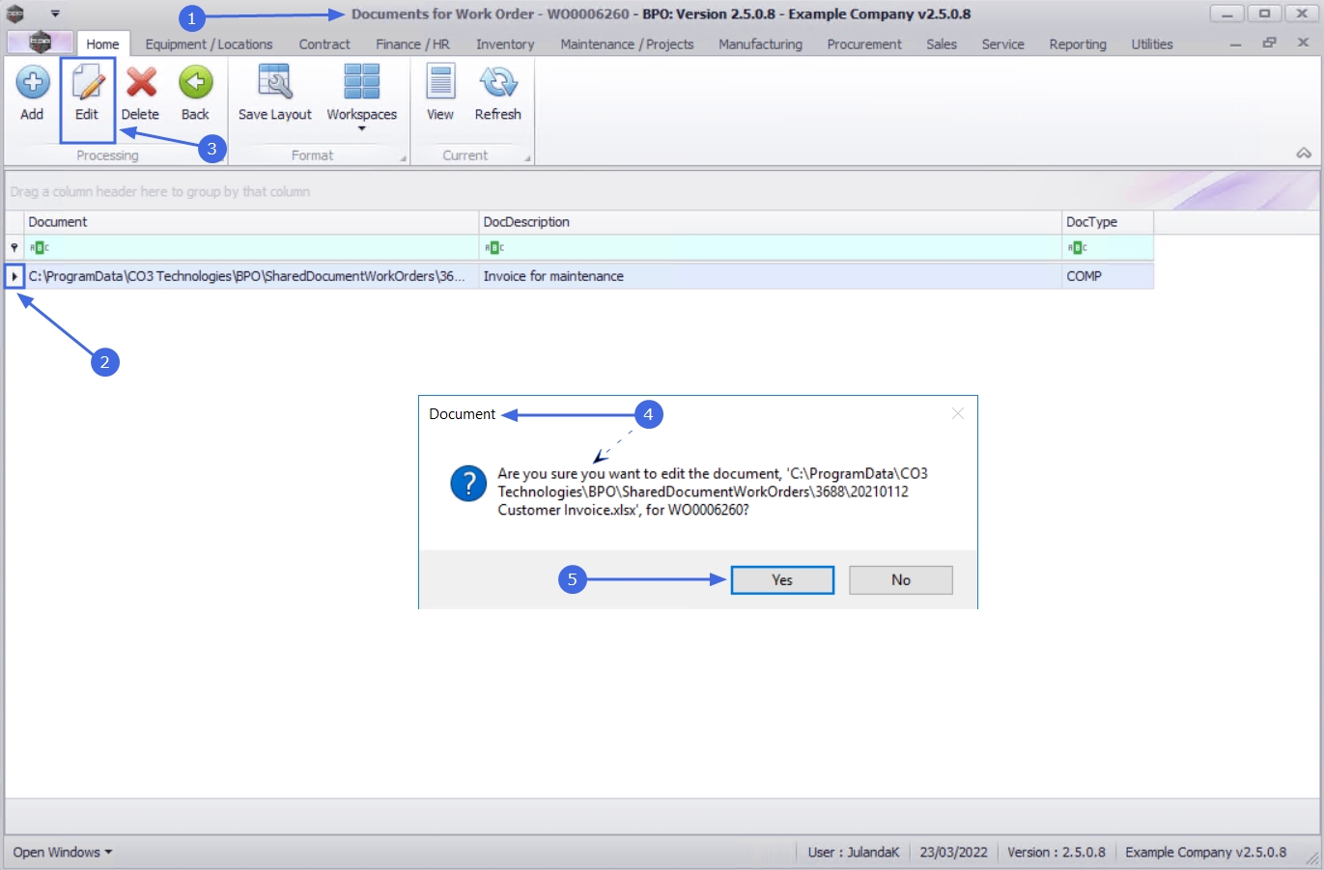Image resolution: width=1324 pixels, height=870 pixels.
Task: Sort by the DocDescription column header
Action: pyautogui.click(x=770, y=222)
